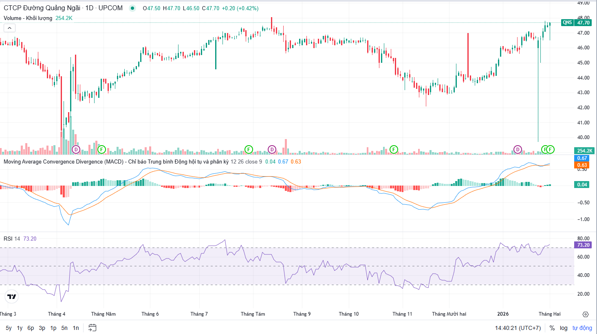Image resolution: width=597 pixels, height=334 pixels.
Task: Toggle percent scale mode
Action: click(552, 328)
